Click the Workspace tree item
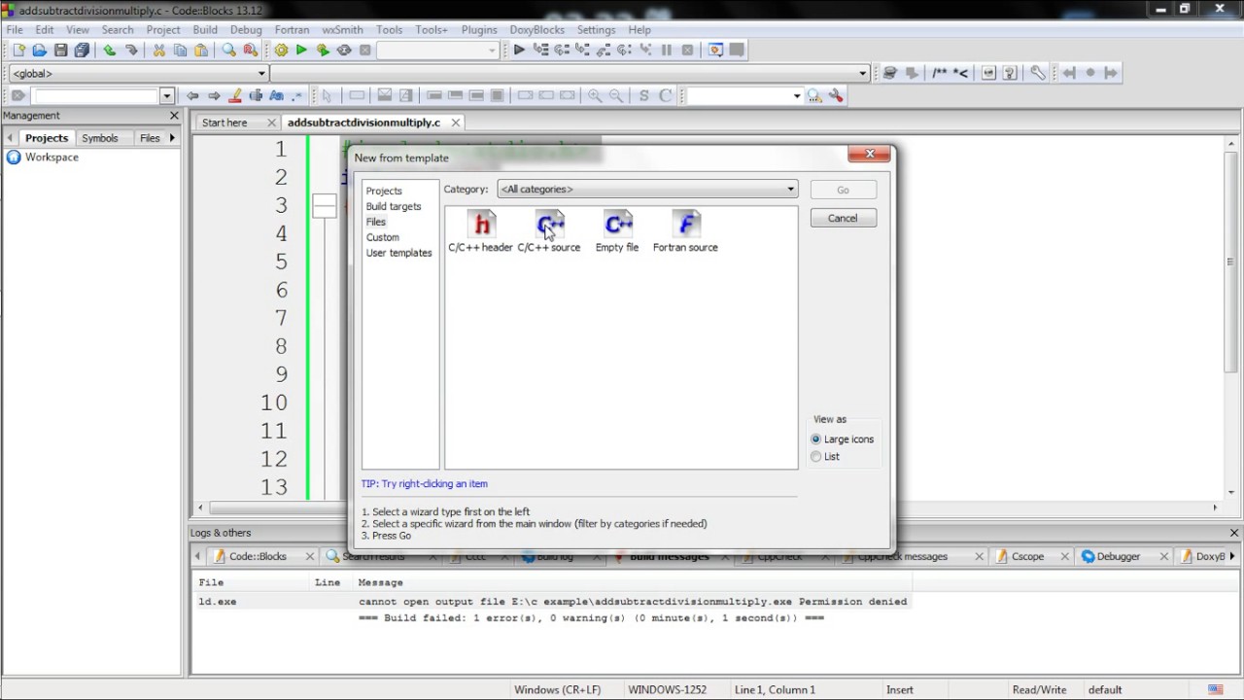The height and width of the screenshot is (700, 1244). 52,157
